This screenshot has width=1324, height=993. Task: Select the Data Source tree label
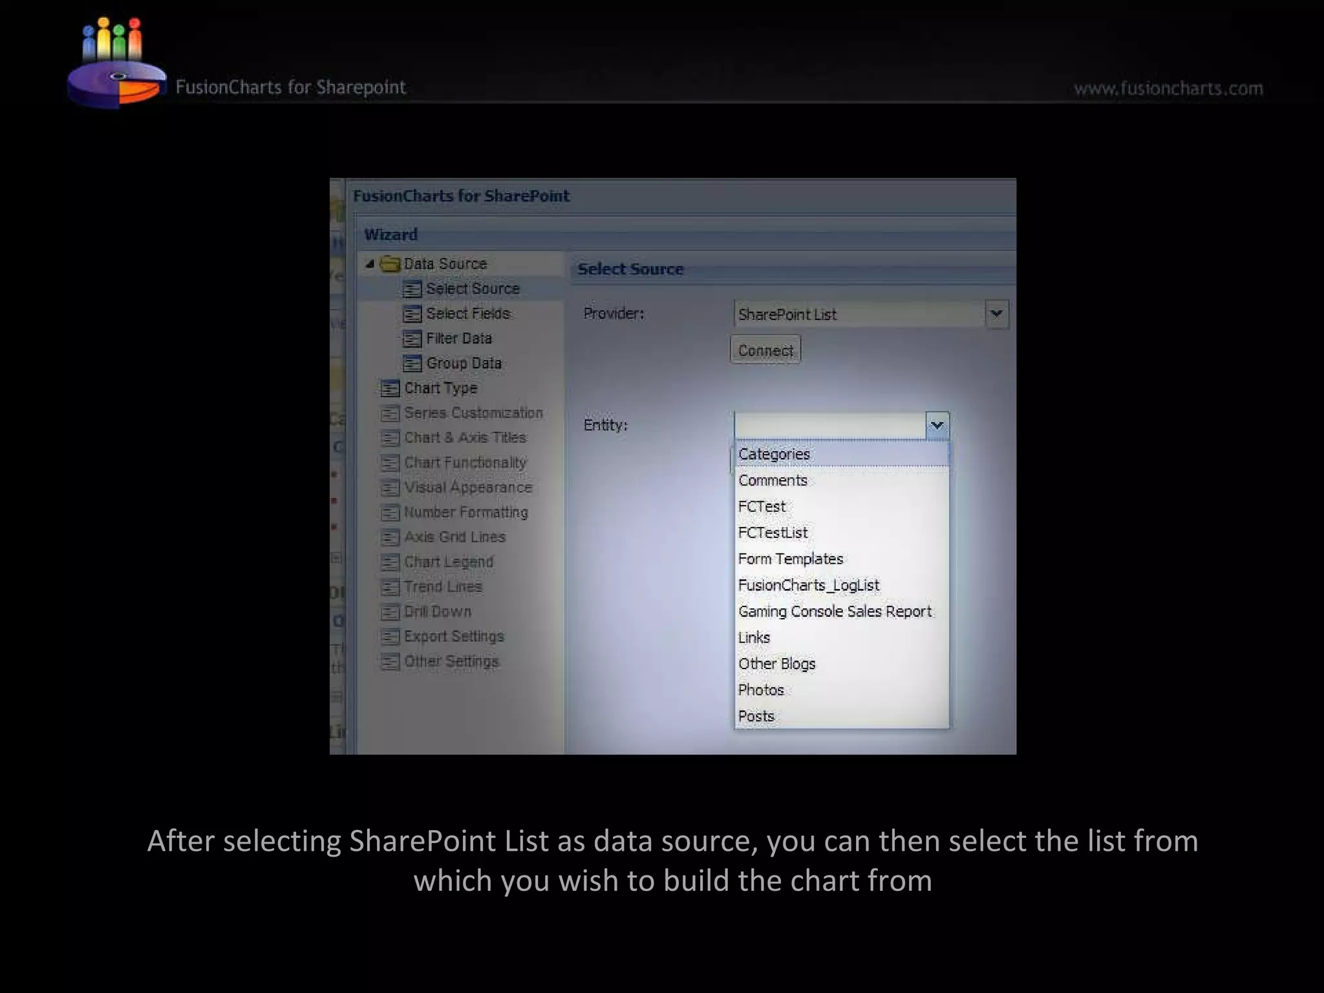[445, 264]
